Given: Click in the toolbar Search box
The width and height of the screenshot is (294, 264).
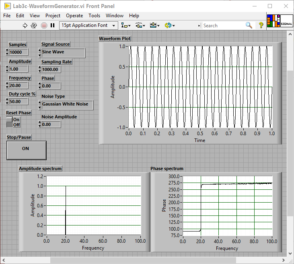Looking at the screenshot, I should (x=223, y=25).
